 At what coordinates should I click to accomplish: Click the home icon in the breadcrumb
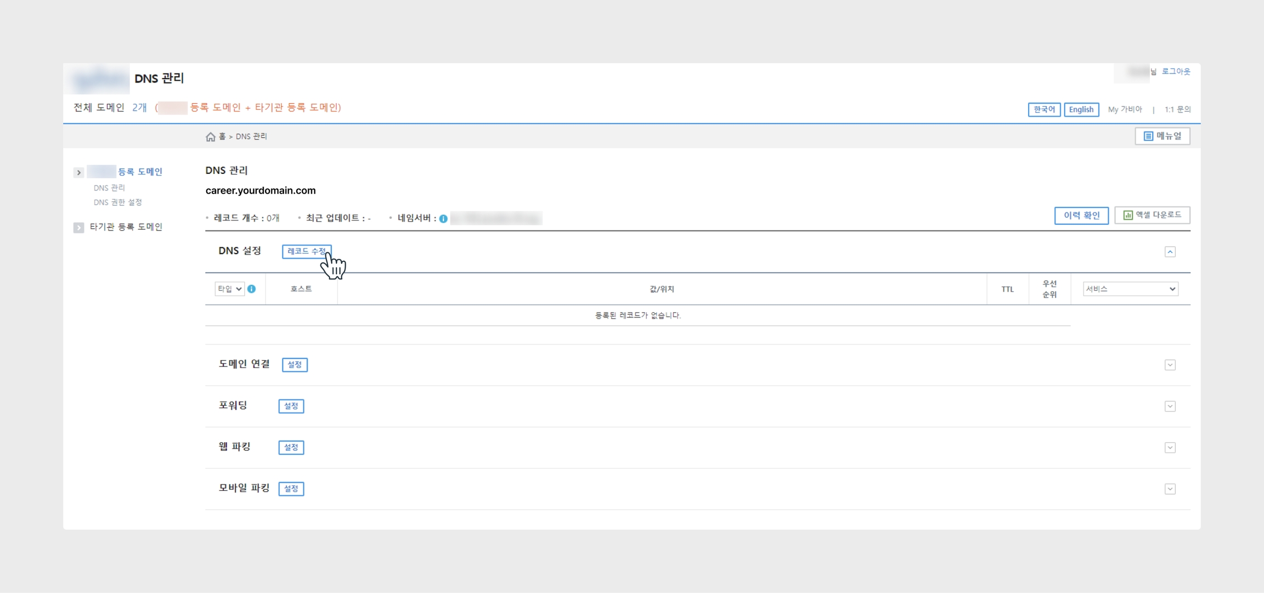pos(210,137)
